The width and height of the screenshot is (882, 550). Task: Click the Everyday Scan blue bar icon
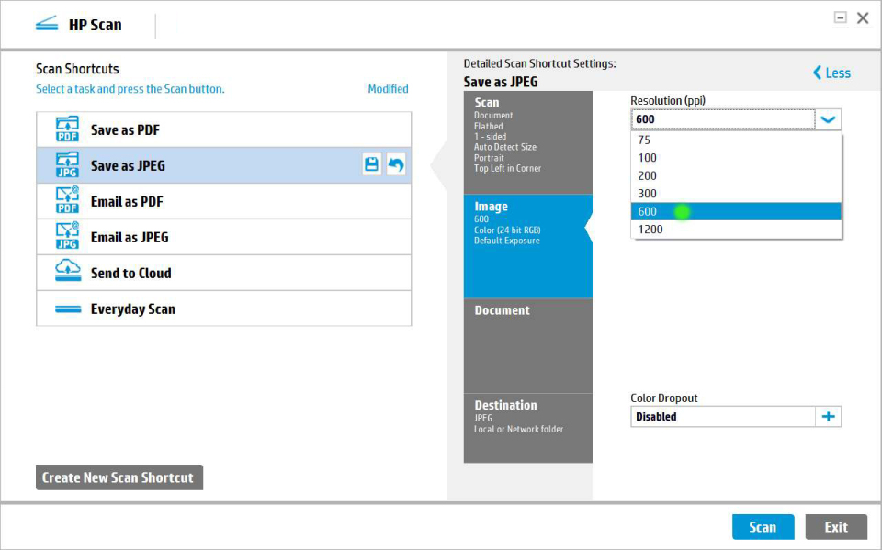coord(68,309)
